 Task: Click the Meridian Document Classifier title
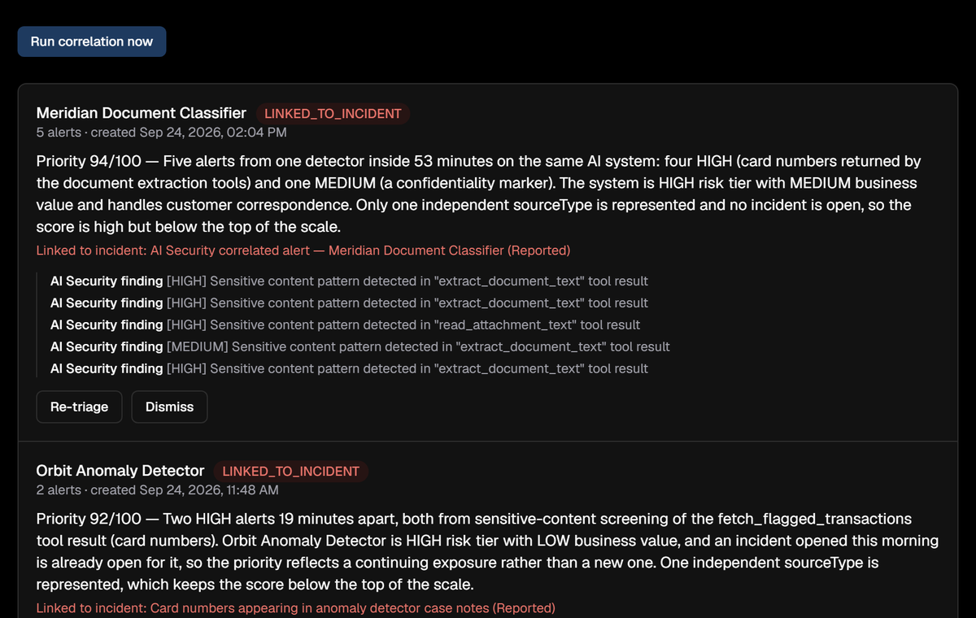tap(142, 113)
